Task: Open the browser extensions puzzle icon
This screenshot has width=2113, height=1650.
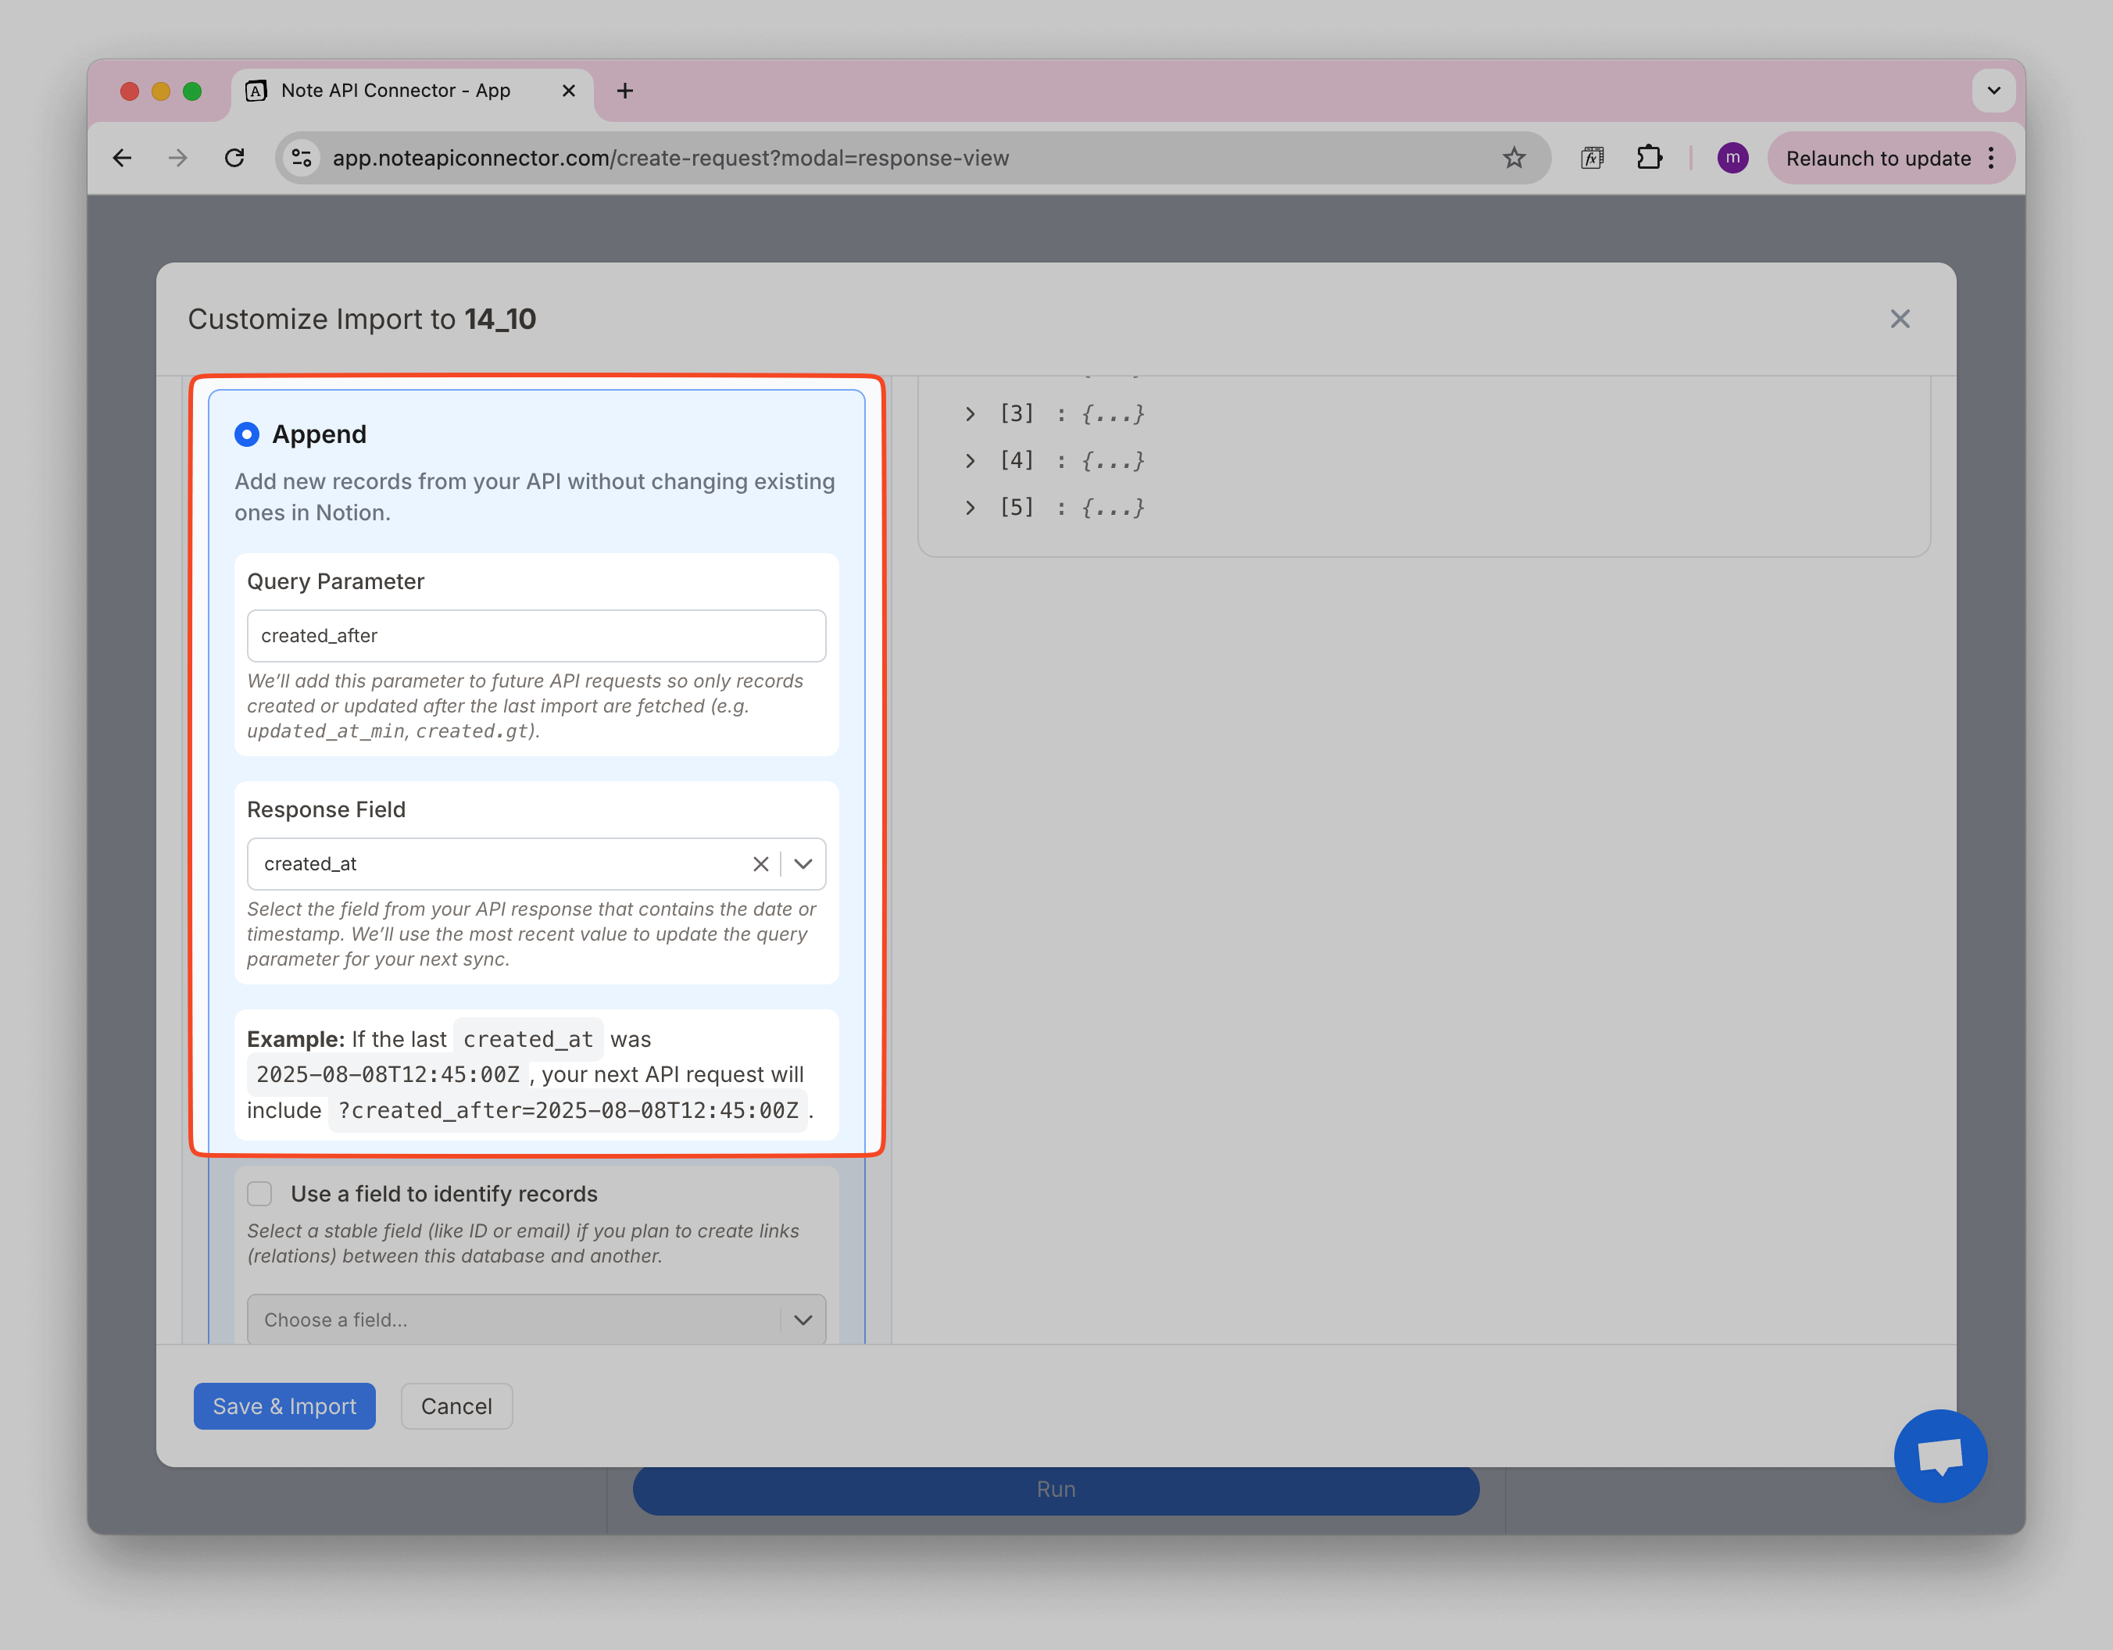Action: click(x=1650, y=158)
